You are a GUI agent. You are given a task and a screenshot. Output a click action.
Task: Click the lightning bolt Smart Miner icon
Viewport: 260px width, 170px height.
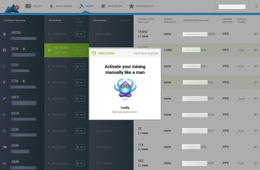[51, 6]
